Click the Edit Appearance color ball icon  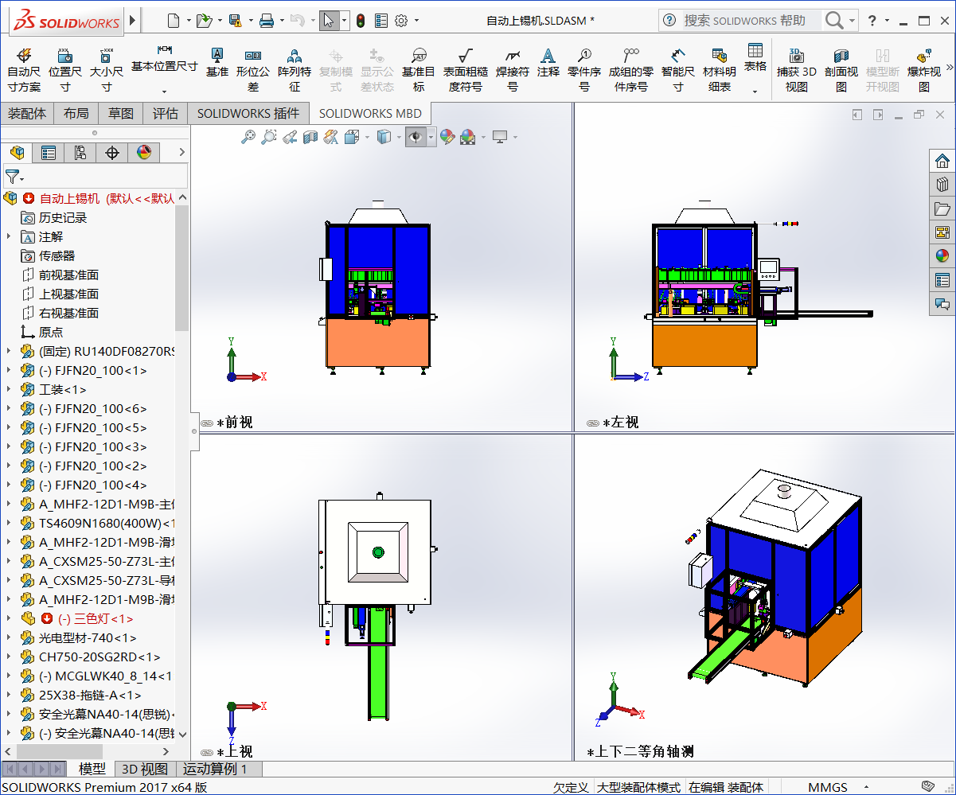click(x=447, y=137)
